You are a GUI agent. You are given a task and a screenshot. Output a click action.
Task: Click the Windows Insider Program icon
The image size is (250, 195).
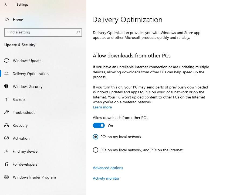(6, 177)
